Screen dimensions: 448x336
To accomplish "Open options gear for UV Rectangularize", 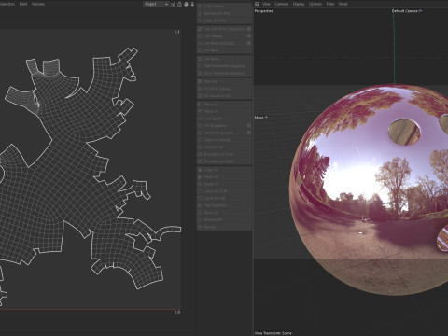I will (249, 133).
